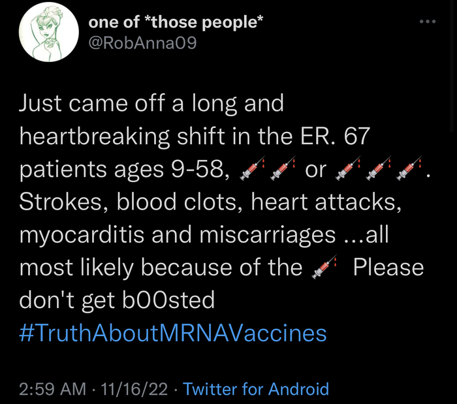Click the middle syringe in the three-syringe group

coord(379,169)
